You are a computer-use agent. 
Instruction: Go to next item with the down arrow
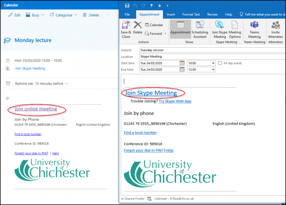click(160, 5)
